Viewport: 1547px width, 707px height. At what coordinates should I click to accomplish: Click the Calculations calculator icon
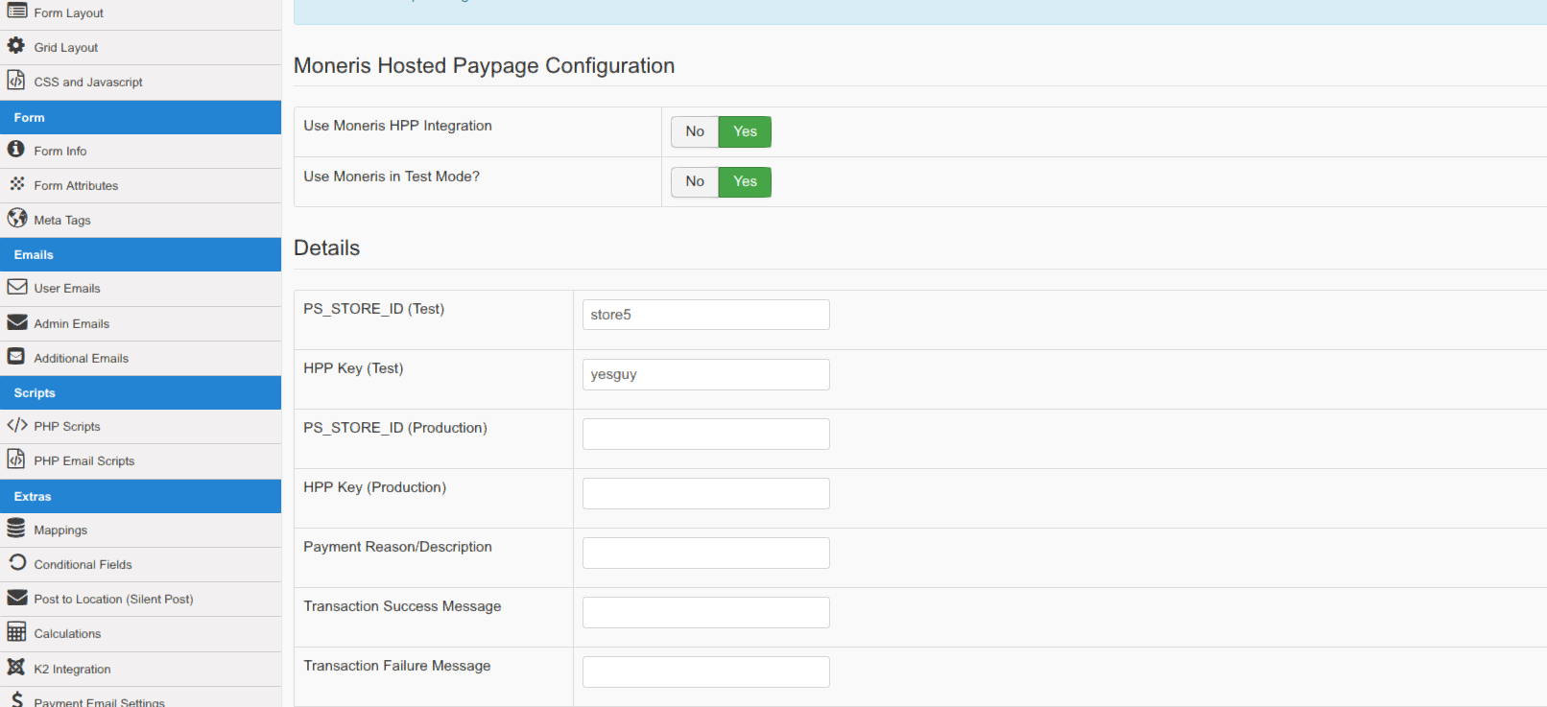point(16,632)
